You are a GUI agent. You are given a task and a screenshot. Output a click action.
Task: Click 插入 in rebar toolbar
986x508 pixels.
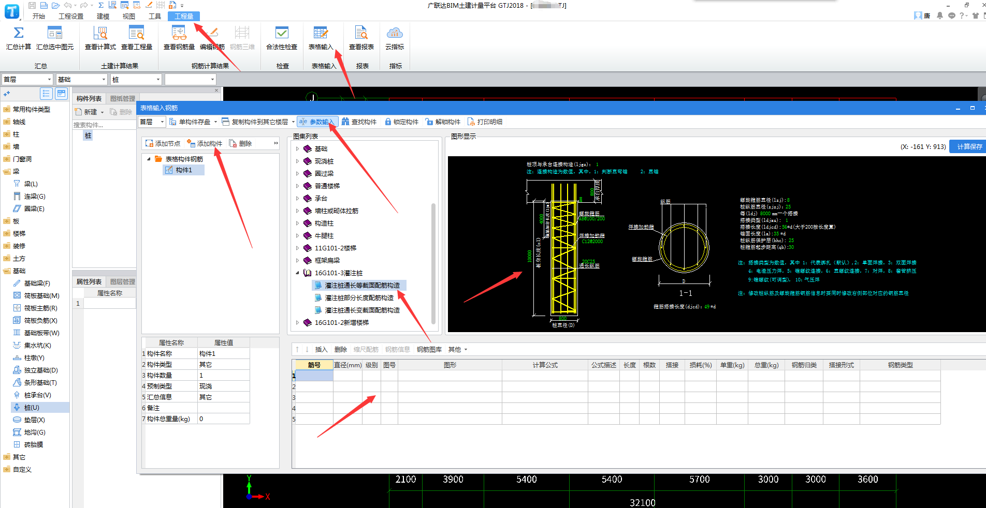[321, 350]
